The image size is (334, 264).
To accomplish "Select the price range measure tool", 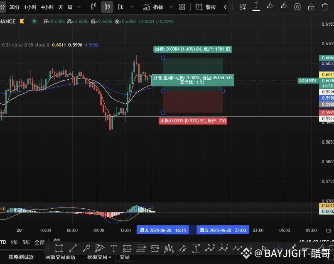I will [196, 248].
